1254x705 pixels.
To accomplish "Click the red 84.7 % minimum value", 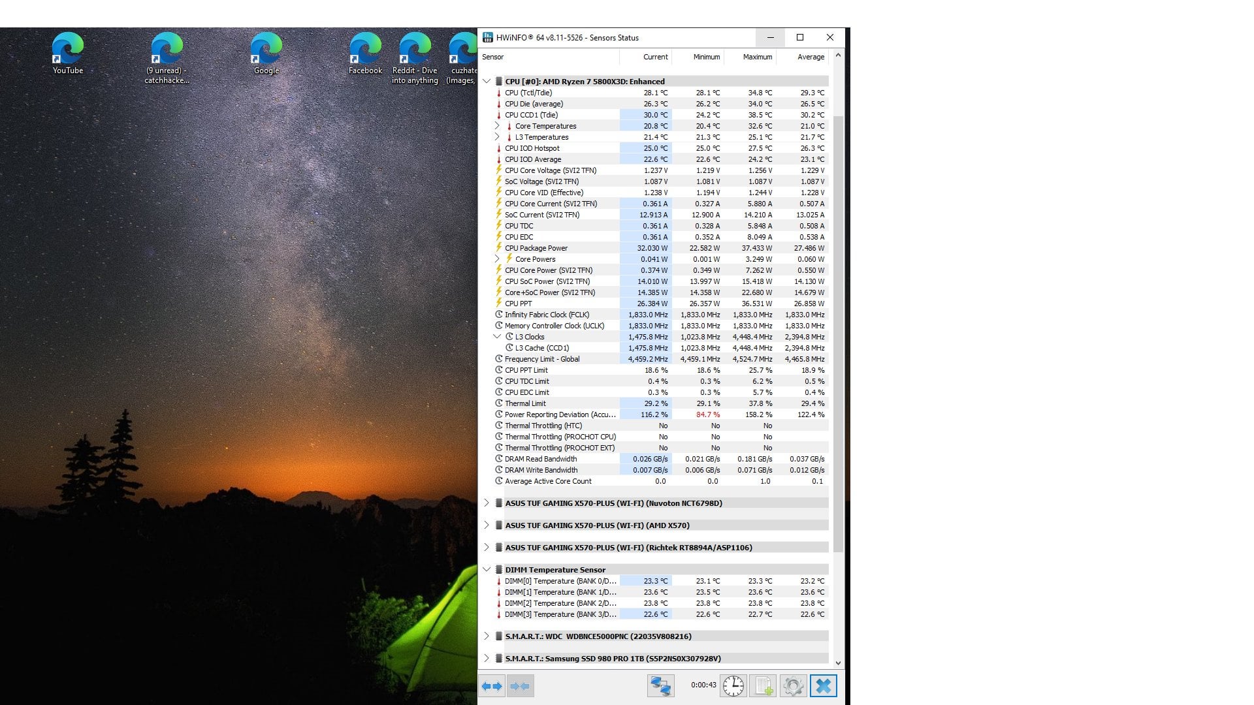I will coord(708,415).
